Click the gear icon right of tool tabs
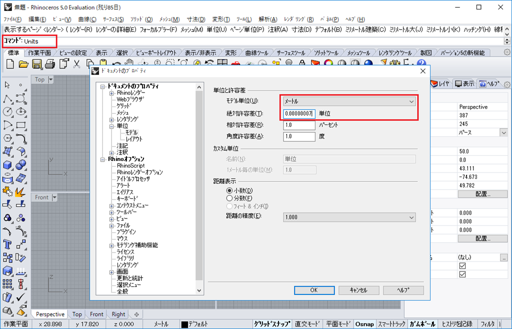 pos(507,52)
